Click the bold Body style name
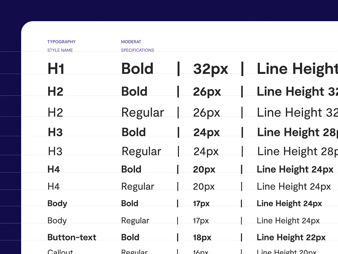 coord(57,203)
